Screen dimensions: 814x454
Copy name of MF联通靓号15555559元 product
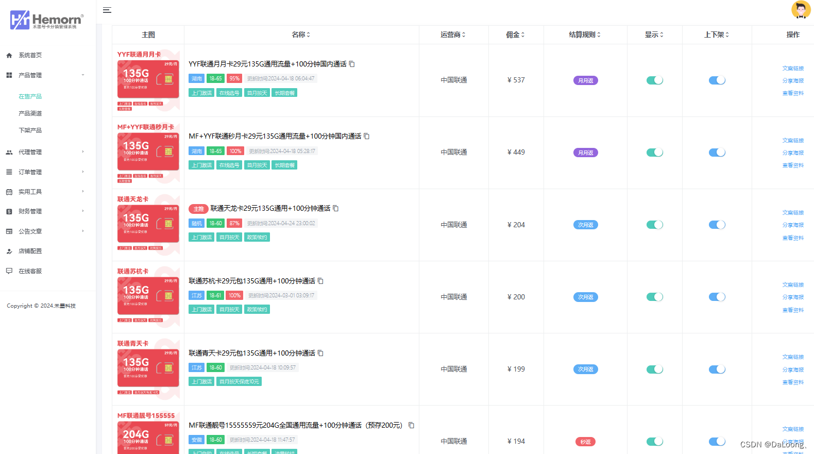[411, 425]
